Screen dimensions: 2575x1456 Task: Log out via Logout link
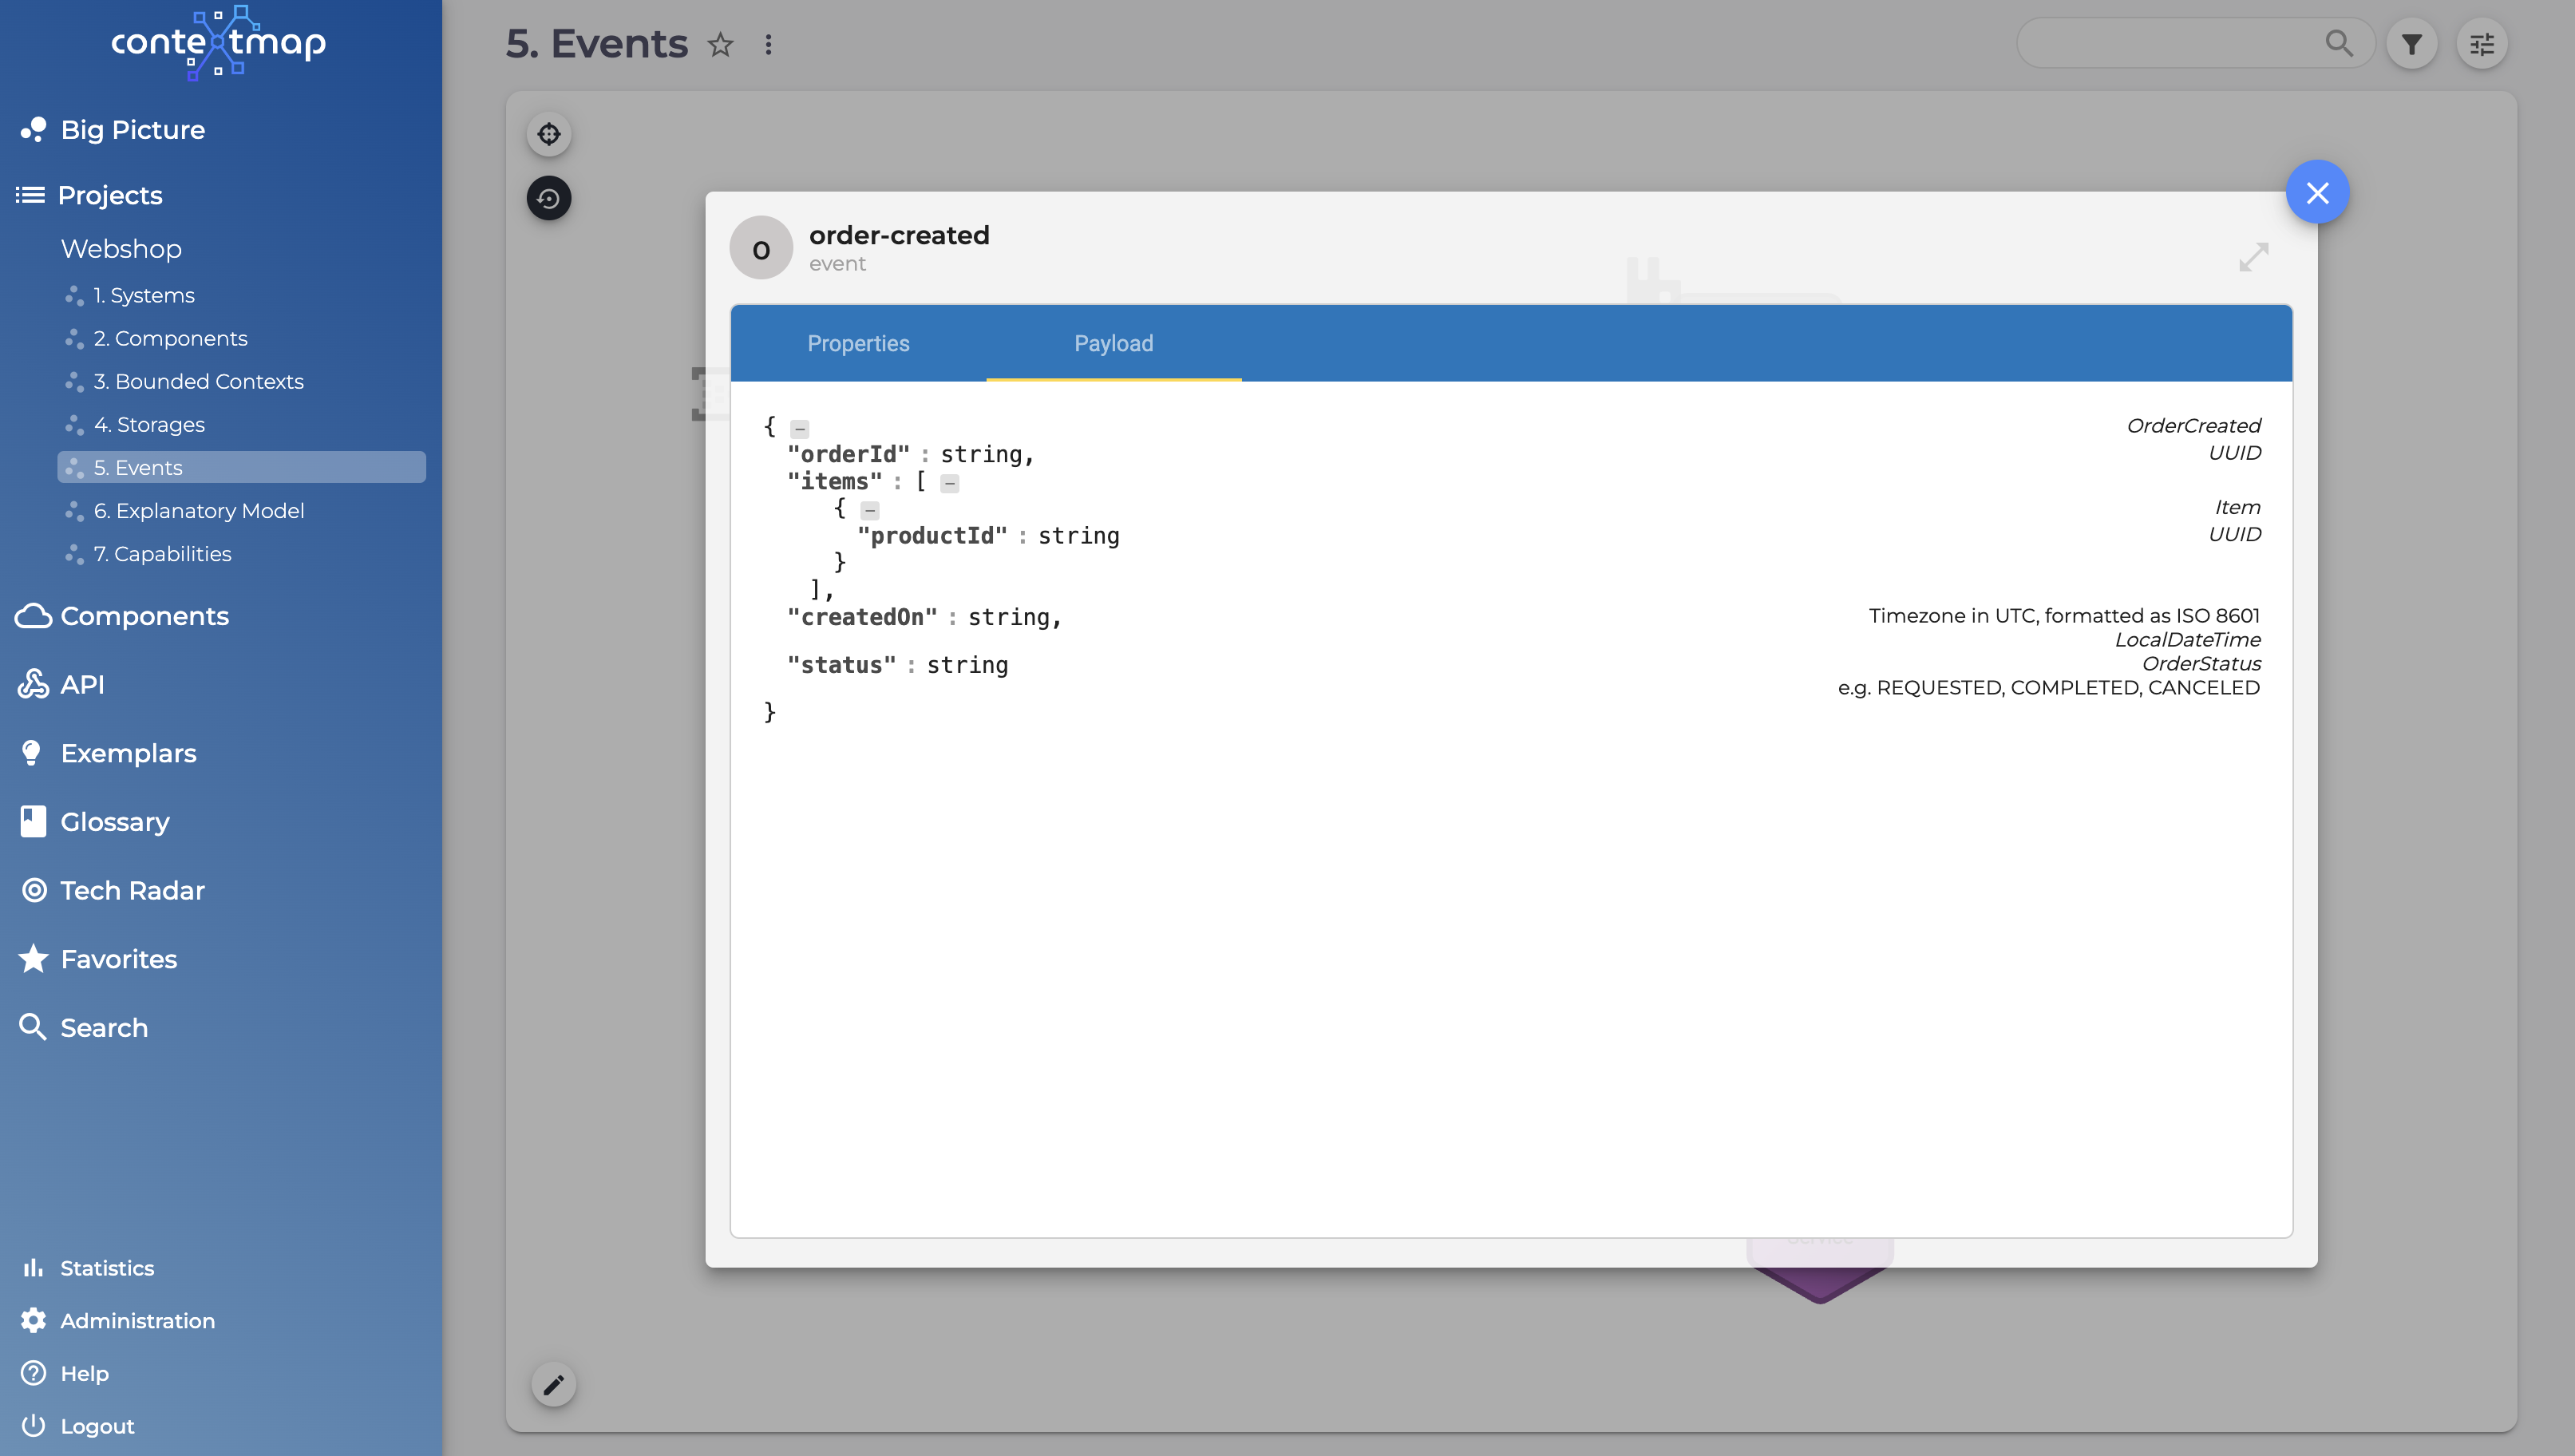pos(97,1426)
